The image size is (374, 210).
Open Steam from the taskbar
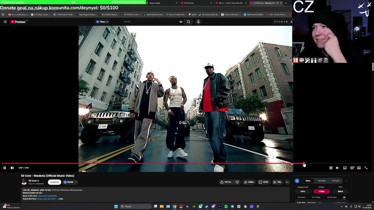207,206
